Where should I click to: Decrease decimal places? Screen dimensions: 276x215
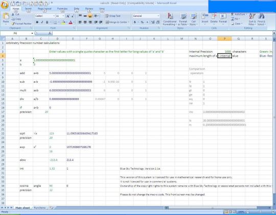click(x=158, y=22)
